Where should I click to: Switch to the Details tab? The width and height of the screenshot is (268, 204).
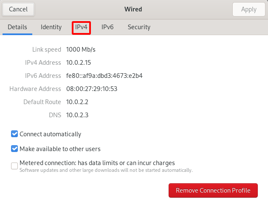(x=17, y=27)
